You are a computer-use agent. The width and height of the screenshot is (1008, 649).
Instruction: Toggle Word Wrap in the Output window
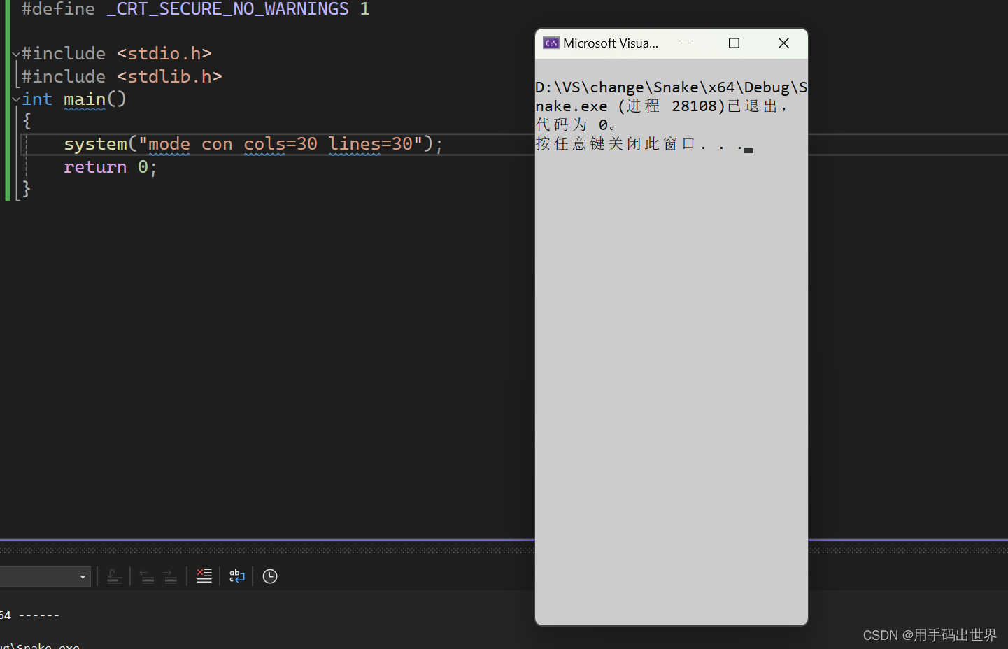click(236, 576)
